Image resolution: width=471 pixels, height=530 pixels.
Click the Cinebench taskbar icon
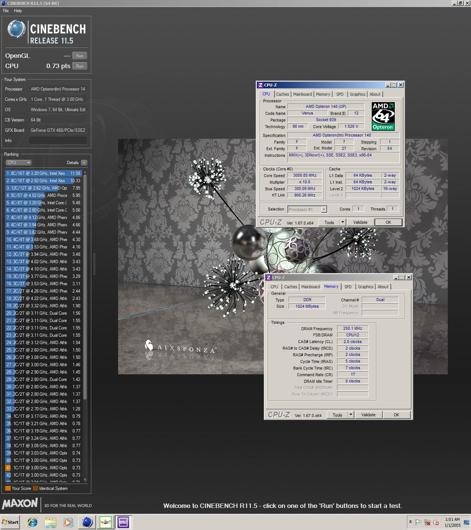click(x=87, y=522)
